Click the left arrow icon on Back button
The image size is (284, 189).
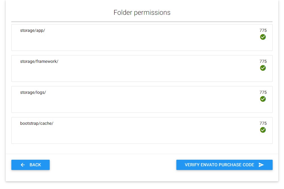(x=23, y=165)
